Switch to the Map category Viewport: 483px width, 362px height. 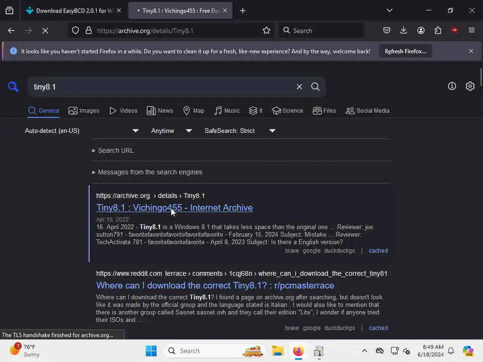point(193,110)
